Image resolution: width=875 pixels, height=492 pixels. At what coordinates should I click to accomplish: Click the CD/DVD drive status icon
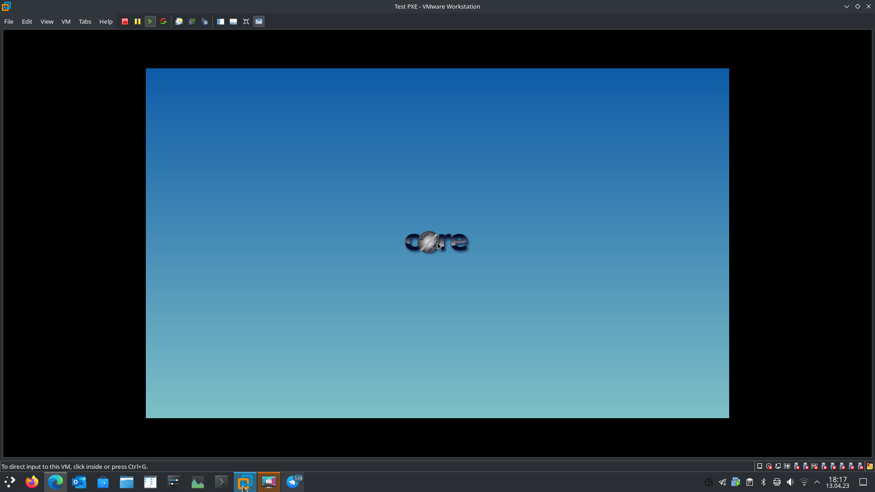click(x=769, y=466)
